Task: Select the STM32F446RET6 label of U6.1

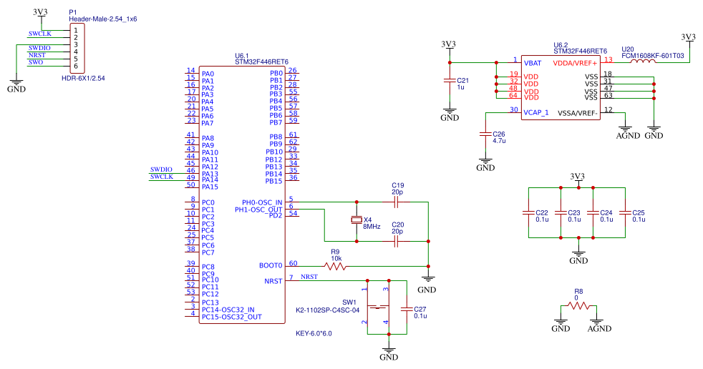Action: [262, 62]
